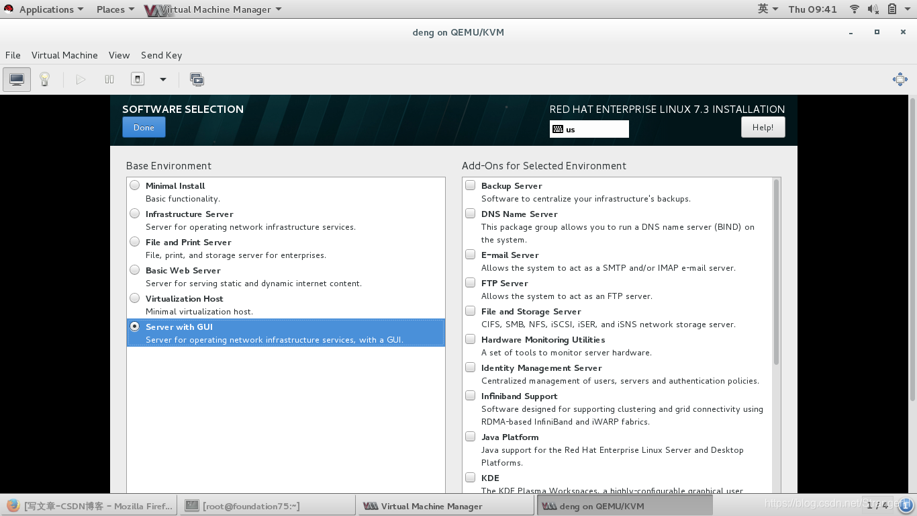Select Minimal Install radio button
The image size is (917, 516).
point(135,185)
